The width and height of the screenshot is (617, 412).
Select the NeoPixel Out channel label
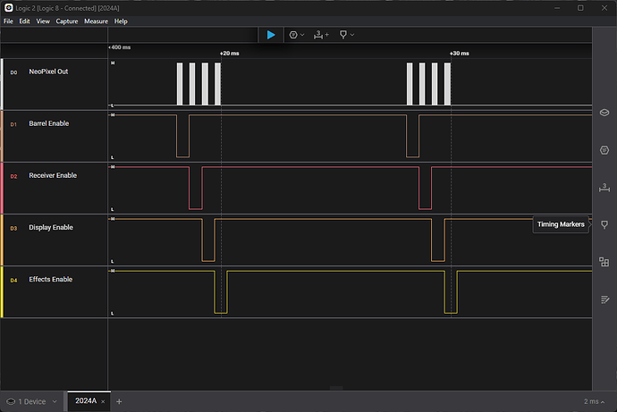[x=48, y=71]
